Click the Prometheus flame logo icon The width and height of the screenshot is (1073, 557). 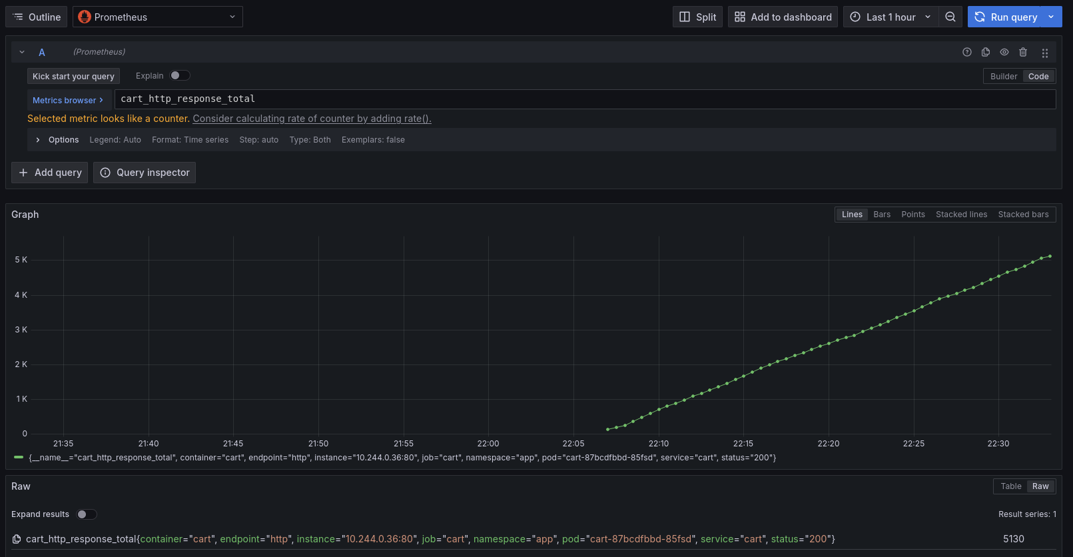coord(85,17)
